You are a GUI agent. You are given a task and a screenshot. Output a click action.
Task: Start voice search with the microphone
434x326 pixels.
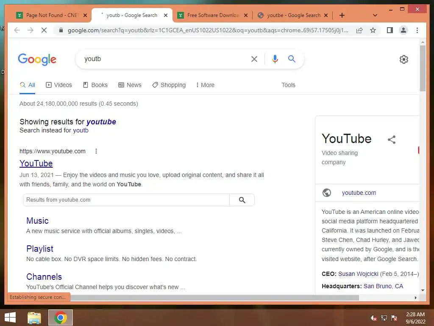tap(275, 59)
